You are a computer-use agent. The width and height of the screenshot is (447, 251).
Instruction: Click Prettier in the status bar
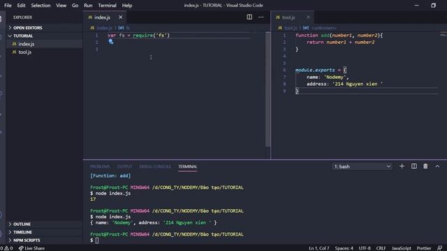pyautogui.click(x=424, y=248)
